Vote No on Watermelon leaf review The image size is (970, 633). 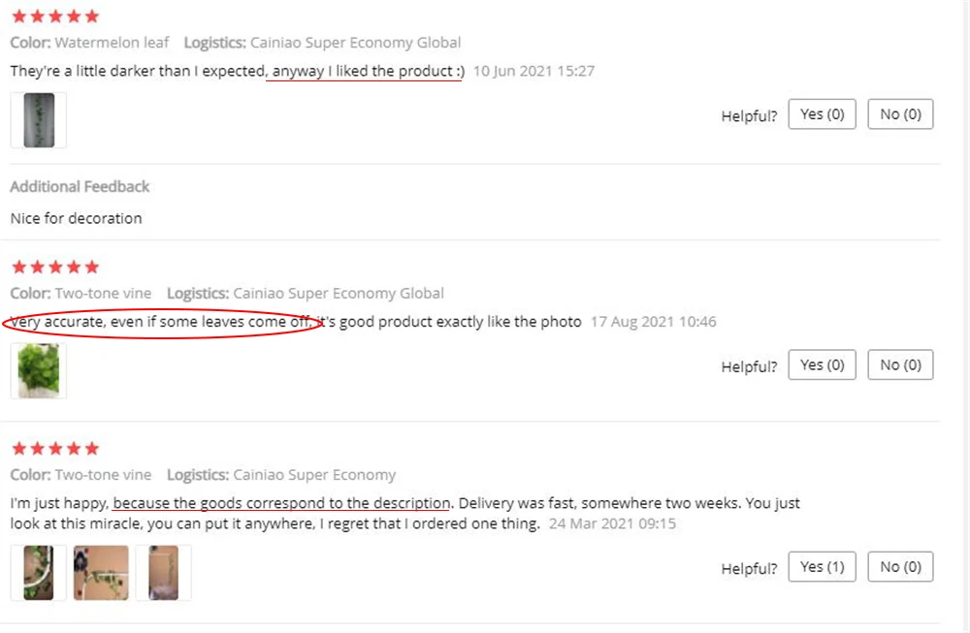(900, 114)
